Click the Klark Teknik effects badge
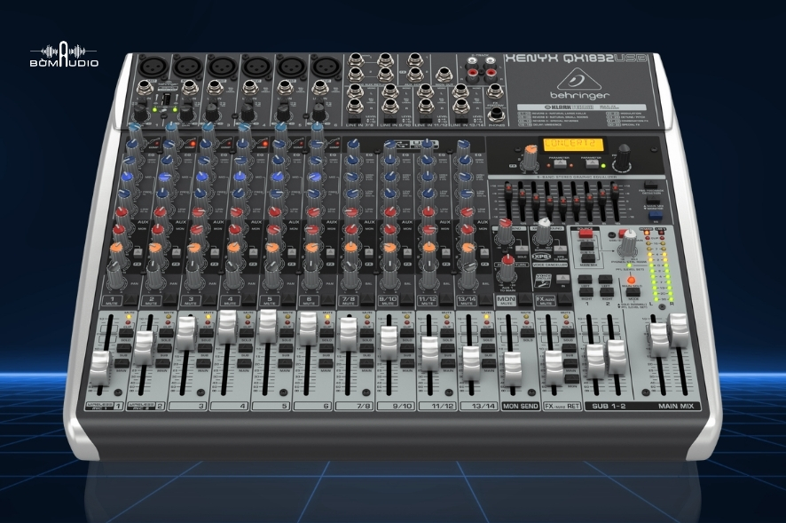786x523 pixels. click(x=581, y=107)
